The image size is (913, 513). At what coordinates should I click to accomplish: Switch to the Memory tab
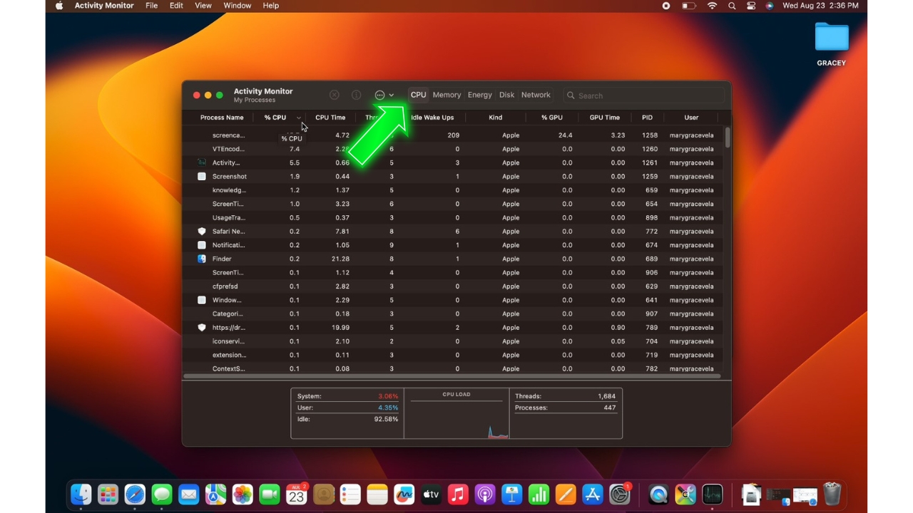[x=447, y=95]
